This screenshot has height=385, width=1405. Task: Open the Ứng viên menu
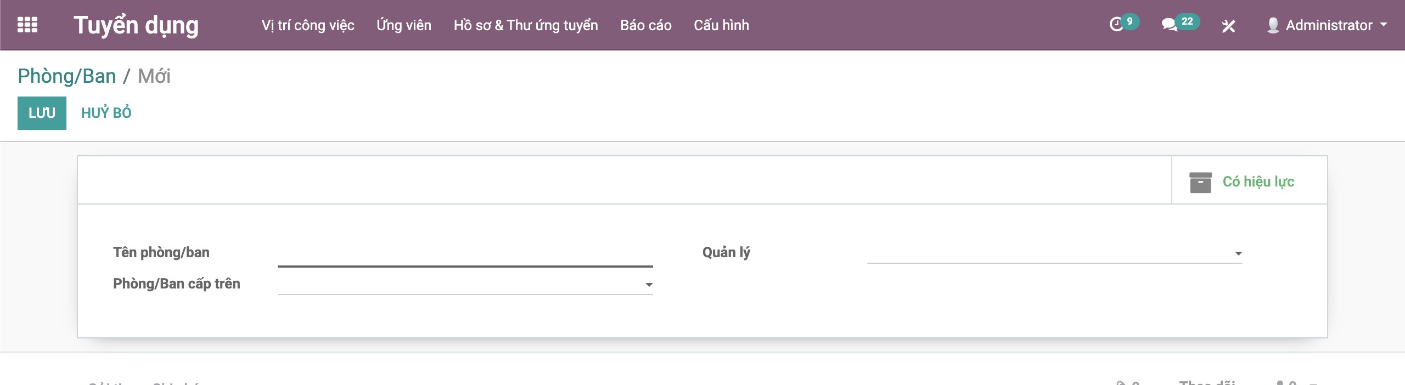click(x=404, y=25)
